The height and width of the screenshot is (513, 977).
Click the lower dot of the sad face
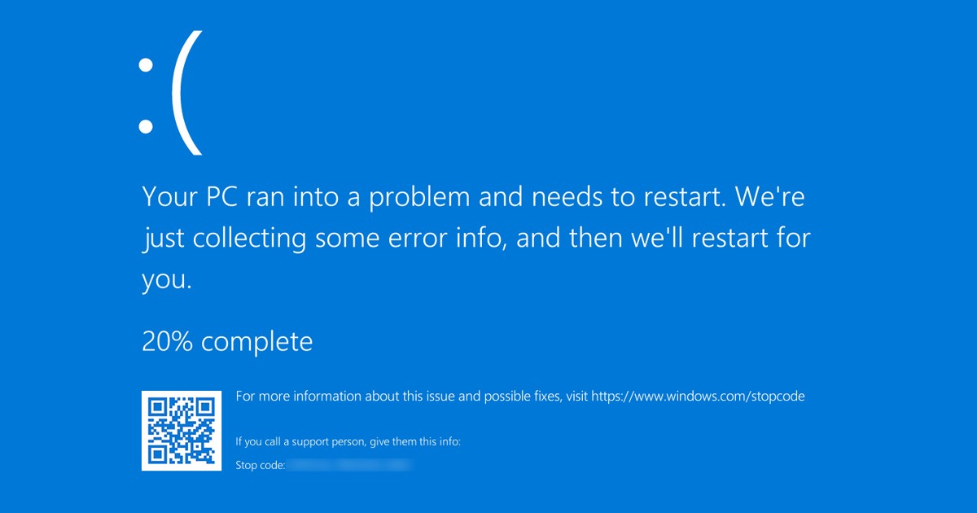click(146, 126)
